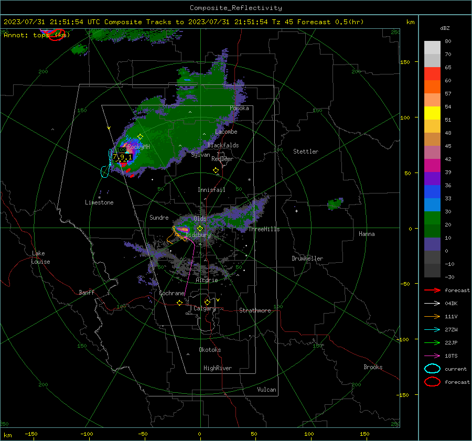Click the Stettler town label
Image resolution: width=472 pixels, height=441 pixels.
point(306,152)
